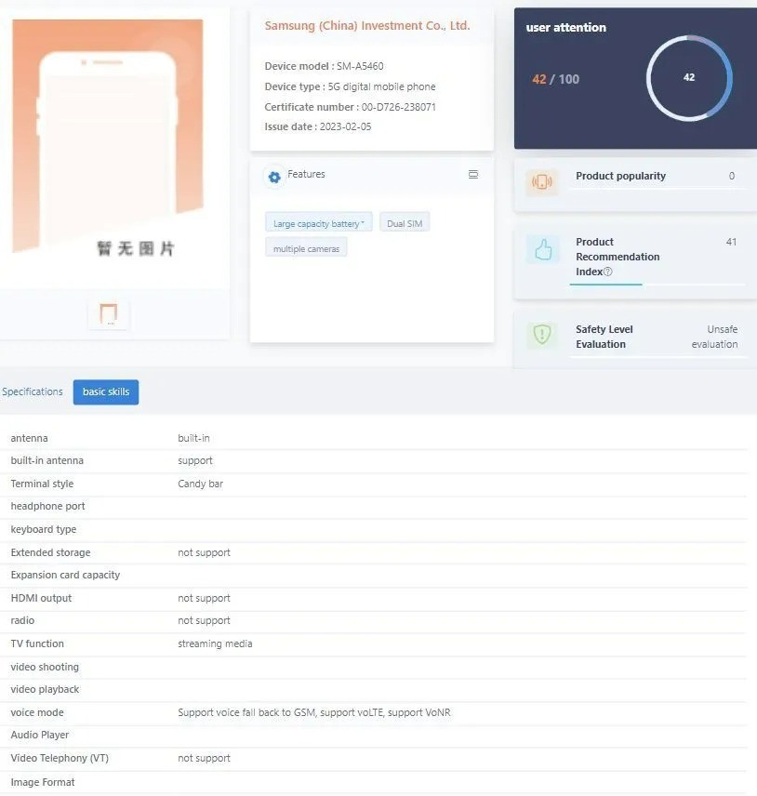Select the Large capacity battery tag
Image resolution: width=757 pixels, height=796 pixels.
318,223
